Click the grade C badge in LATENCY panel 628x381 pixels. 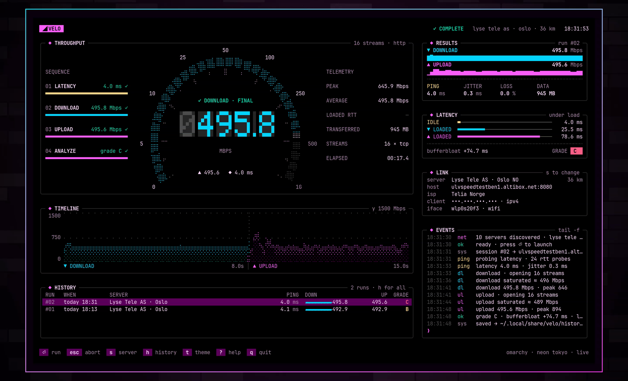[576, 151]
